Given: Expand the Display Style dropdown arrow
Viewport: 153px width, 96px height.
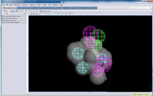Looking at the screenshot, I should [x=55, y=11].
